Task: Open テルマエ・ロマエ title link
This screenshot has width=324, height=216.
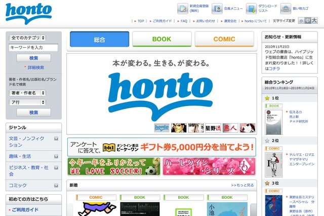Action: (x=302, y=155)
